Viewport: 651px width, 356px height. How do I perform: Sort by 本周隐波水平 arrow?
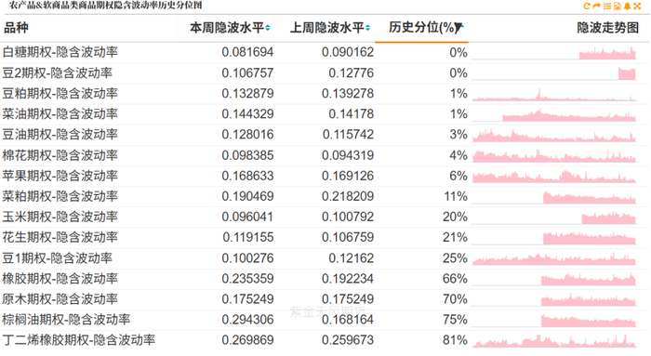pyautogui.click(x=268, y=28)
